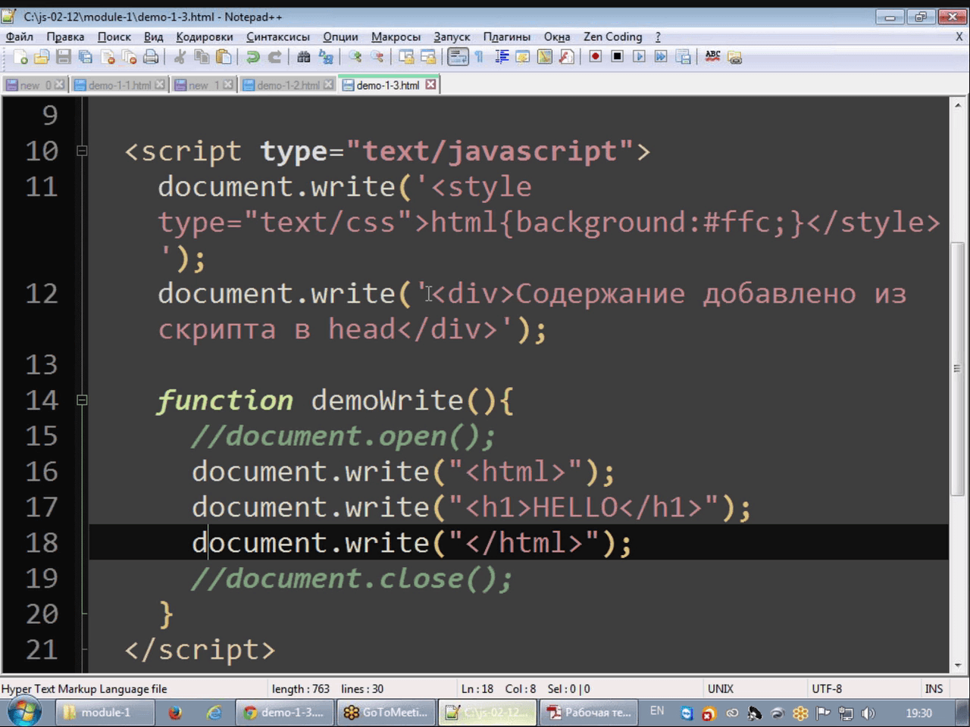This screenshot has width=970, height=727.
Task: Open the Синтаксисы menu
Action: (x=278, y=36)
